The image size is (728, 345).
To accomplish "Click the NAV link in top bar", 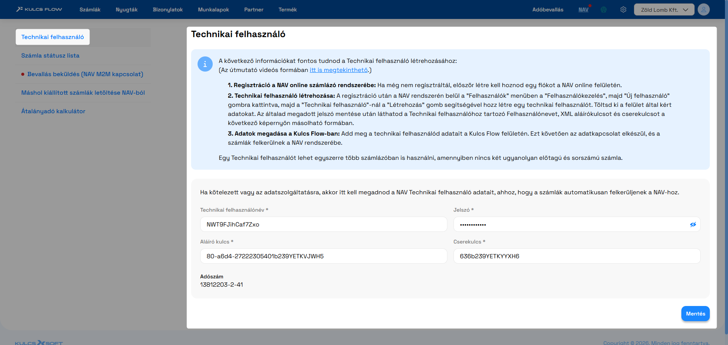I will click(584, 9).
